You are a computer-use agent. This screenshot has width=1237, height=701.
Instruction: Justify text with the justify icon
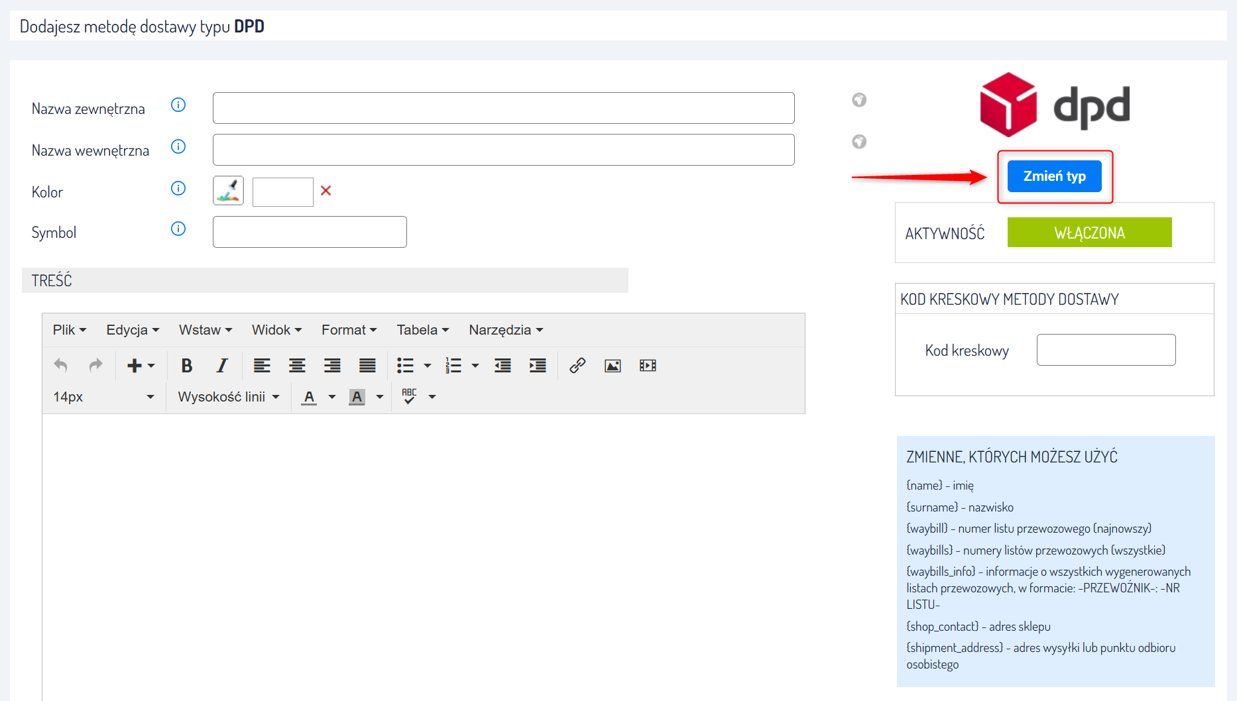tap(367, 366)
